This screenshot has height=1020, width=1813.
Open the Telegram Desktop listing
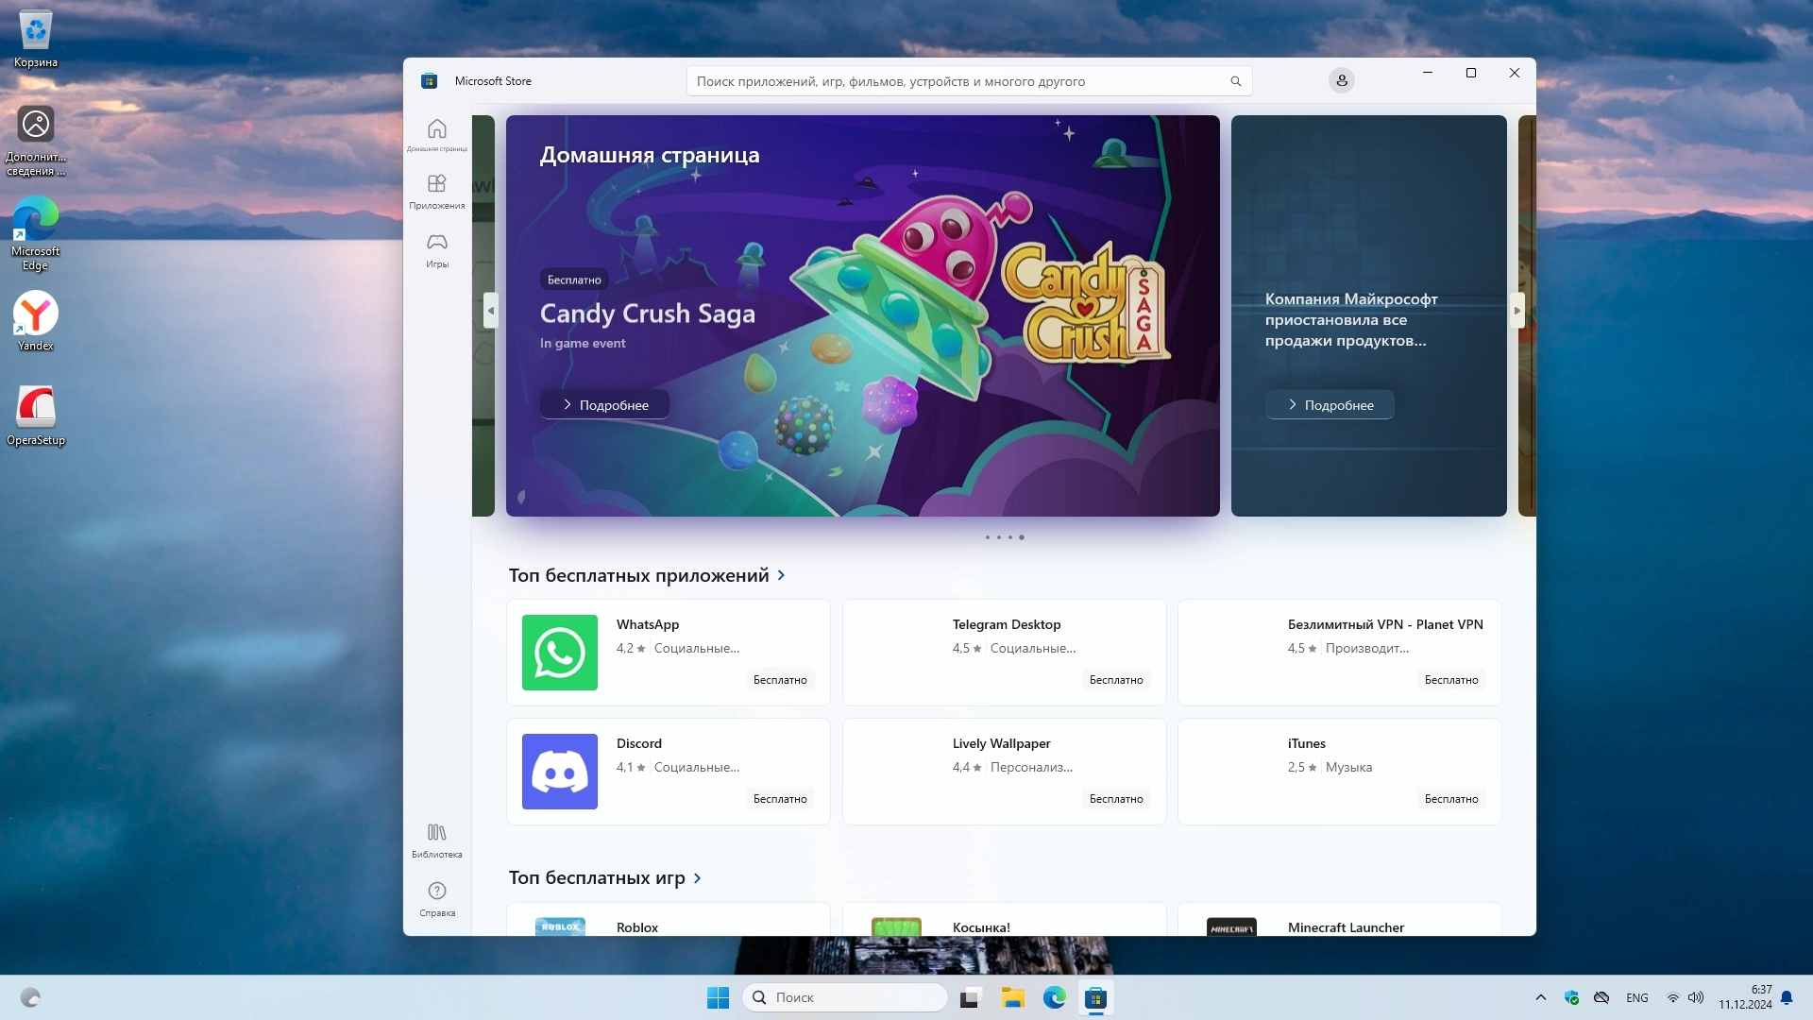[1004, 653]
